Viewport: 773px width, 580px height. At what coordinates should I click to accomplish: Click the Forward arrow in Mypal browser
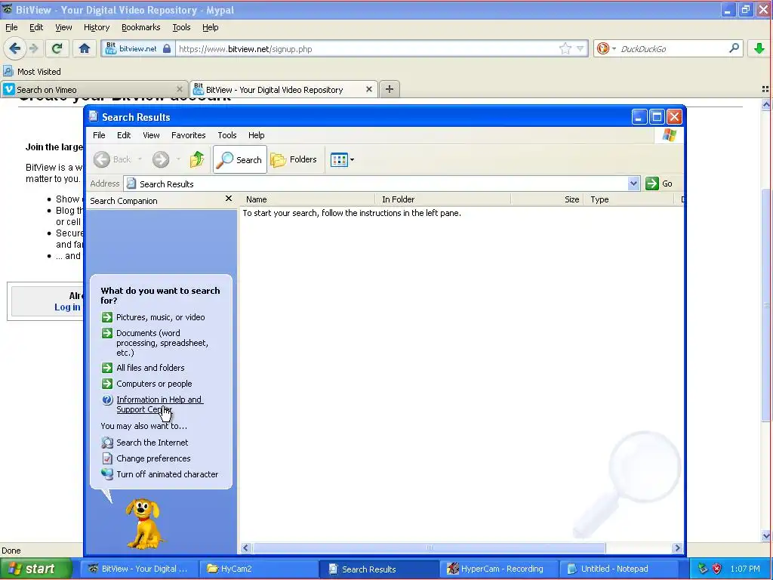(33, 48)
